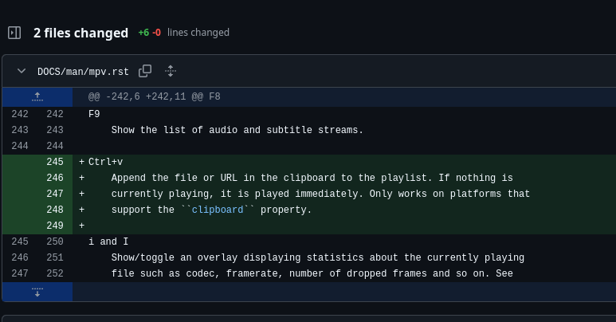Toggle the file tree sidebar icon
This screenshot has width=616, height=322.
point(14,33)
